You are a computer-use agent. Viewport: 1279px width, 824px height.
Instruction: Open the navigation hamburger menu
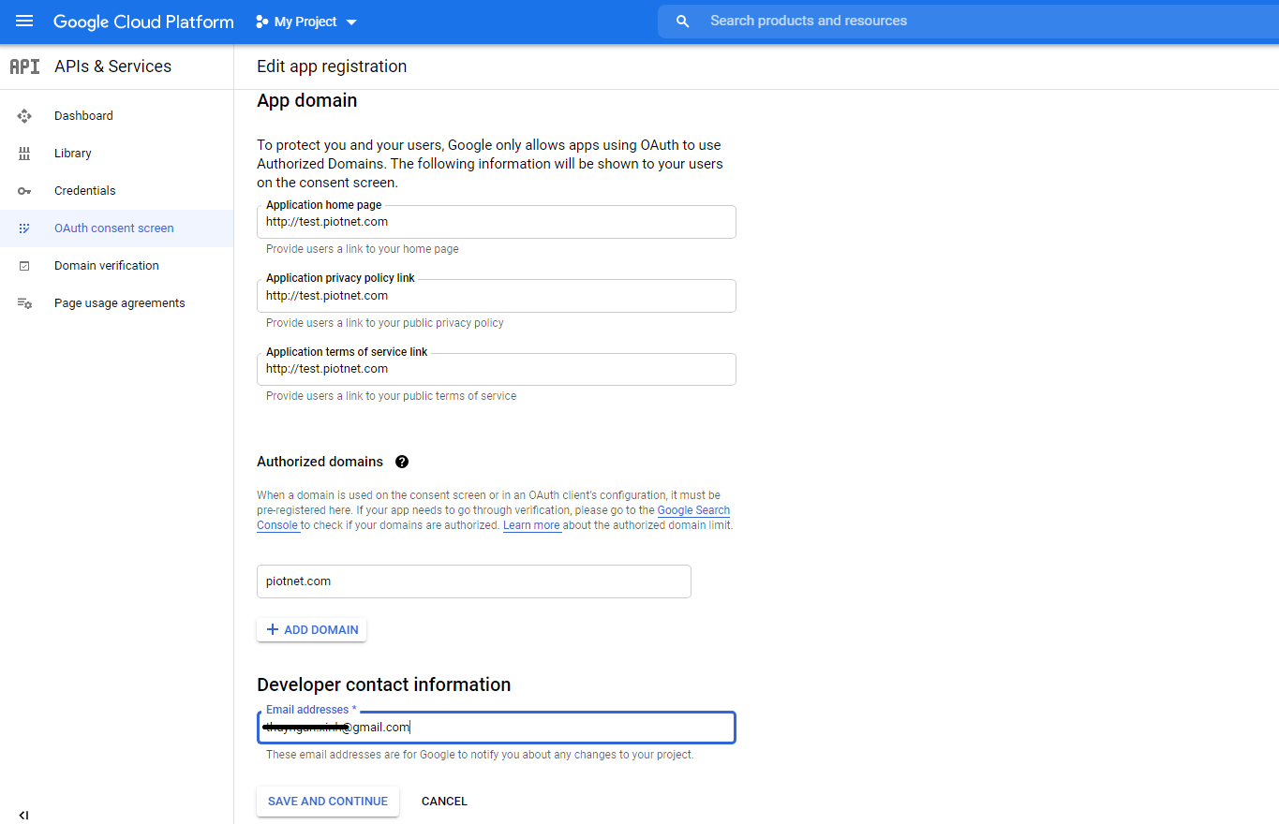(x=23, y=21)
